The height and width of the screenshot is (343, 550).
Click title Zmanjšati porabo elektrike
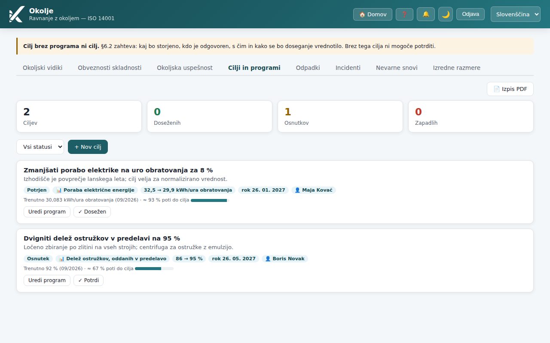click(x=118, y=170)
